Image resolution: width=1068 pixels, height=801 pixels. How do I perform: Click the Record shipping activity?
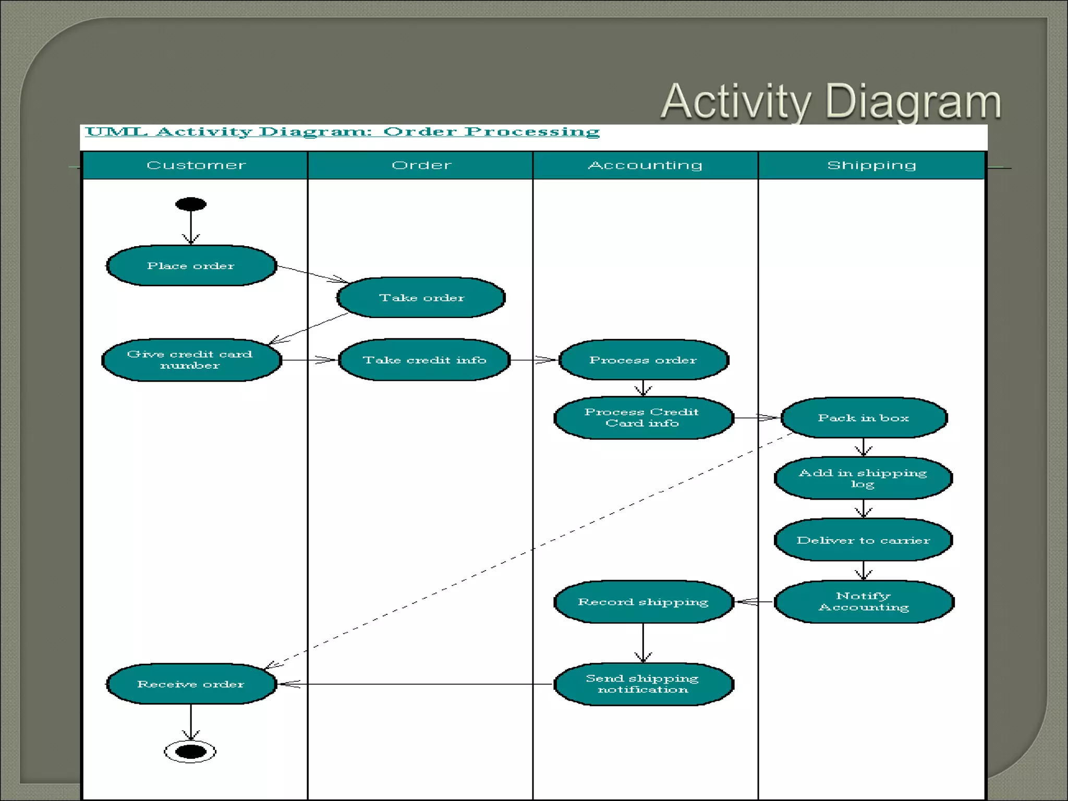click(643, 602)
